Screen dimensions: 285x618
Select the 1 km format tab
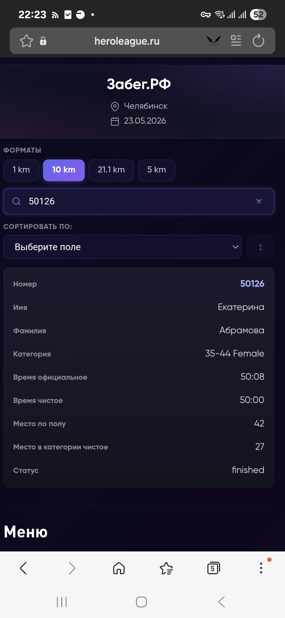tap(21, 170)
